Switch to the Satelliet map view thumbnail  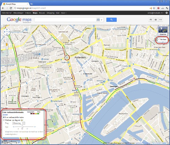coord(163,31)
